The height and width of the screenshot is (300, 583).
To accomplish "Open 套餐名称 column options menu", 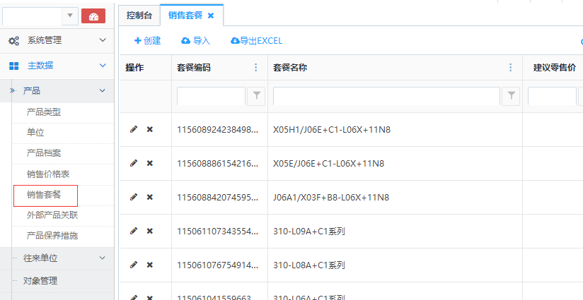I will click(511, 68).
